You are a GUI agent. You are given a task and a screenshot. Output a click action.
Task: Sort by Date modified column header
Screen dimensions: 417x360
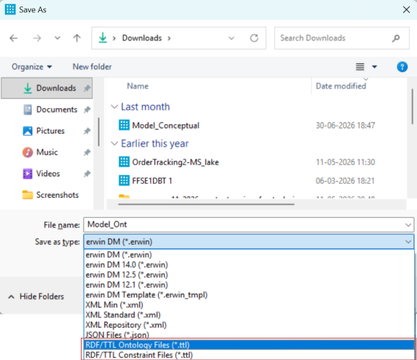pos(341,86)
